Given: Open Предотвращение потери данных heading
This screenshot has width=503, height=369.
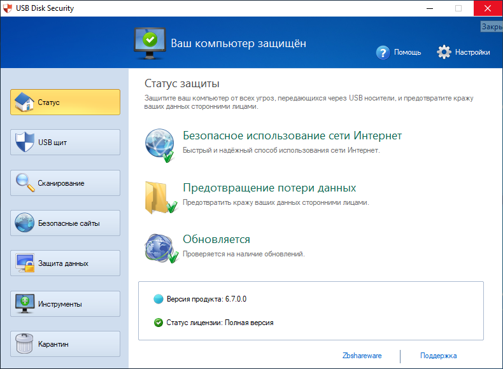Looking at the screenshot, I should coord(269,188).
